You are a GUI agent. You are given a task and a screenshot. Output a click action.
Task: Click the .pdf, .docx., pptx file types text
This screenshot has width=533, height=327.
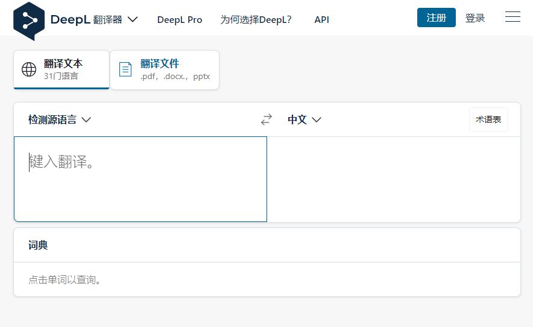(175, 76)
